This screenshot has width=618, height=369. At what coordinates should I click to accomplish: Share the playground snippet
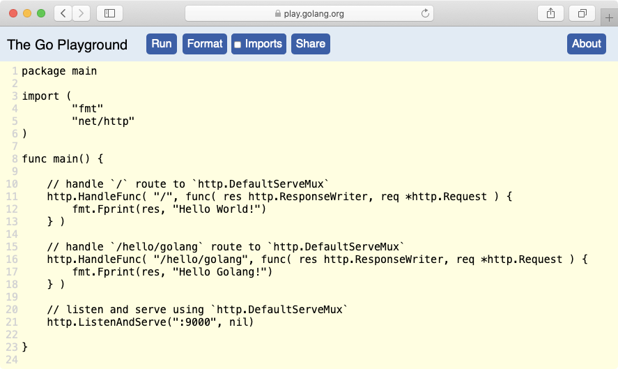tap(310, 43)
